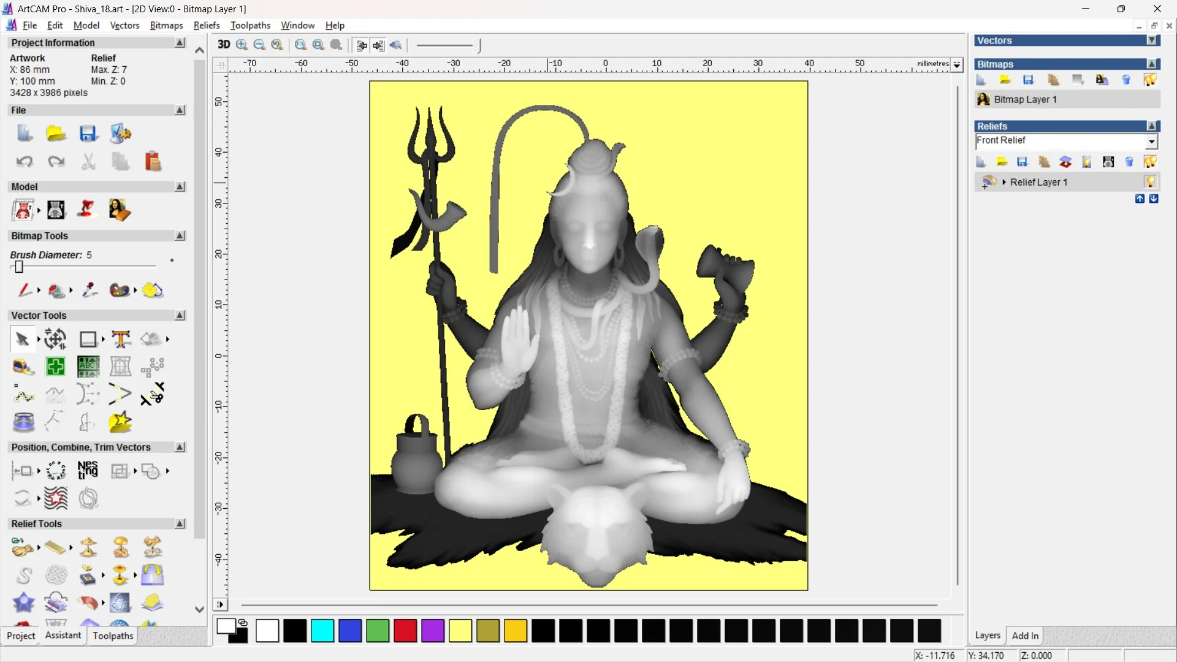Open the Front Relief dropdown
This screenshot has width=1177, height=662.
pos(1152,142)
